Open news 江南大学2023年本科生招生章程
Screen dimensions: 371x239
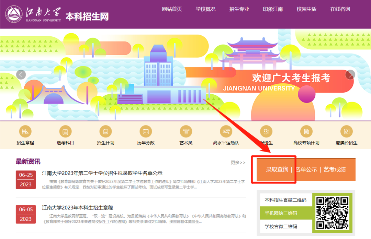[77, 207]
